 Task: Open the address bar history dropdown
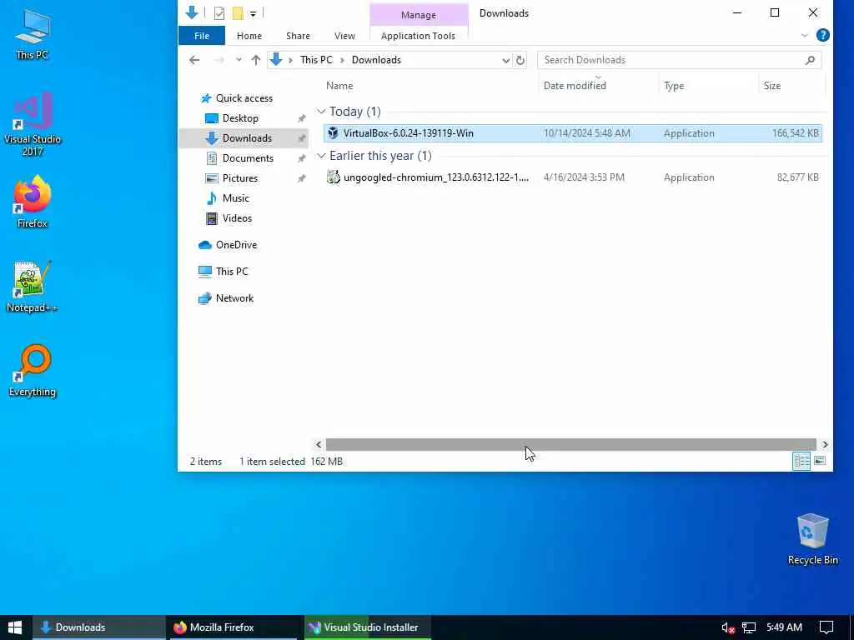tap(505, 60)
